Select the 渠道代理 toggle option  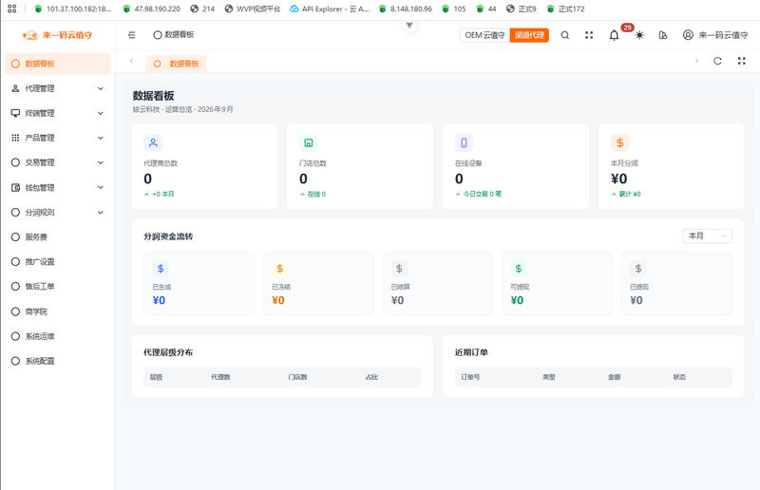point(529,35)
